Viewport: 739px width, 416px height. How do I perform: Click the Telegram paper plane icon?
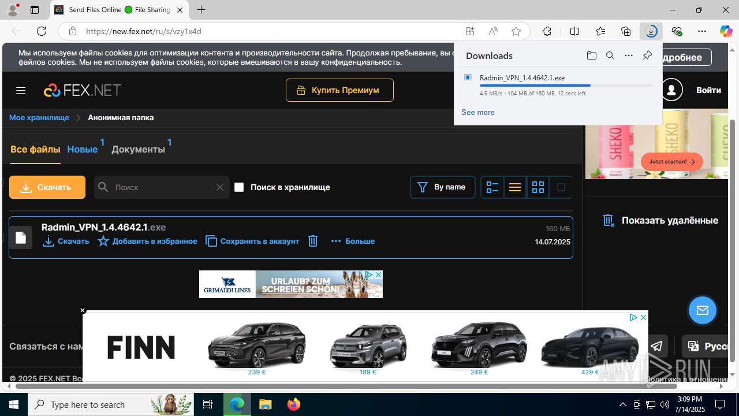(x=657, y=346)
